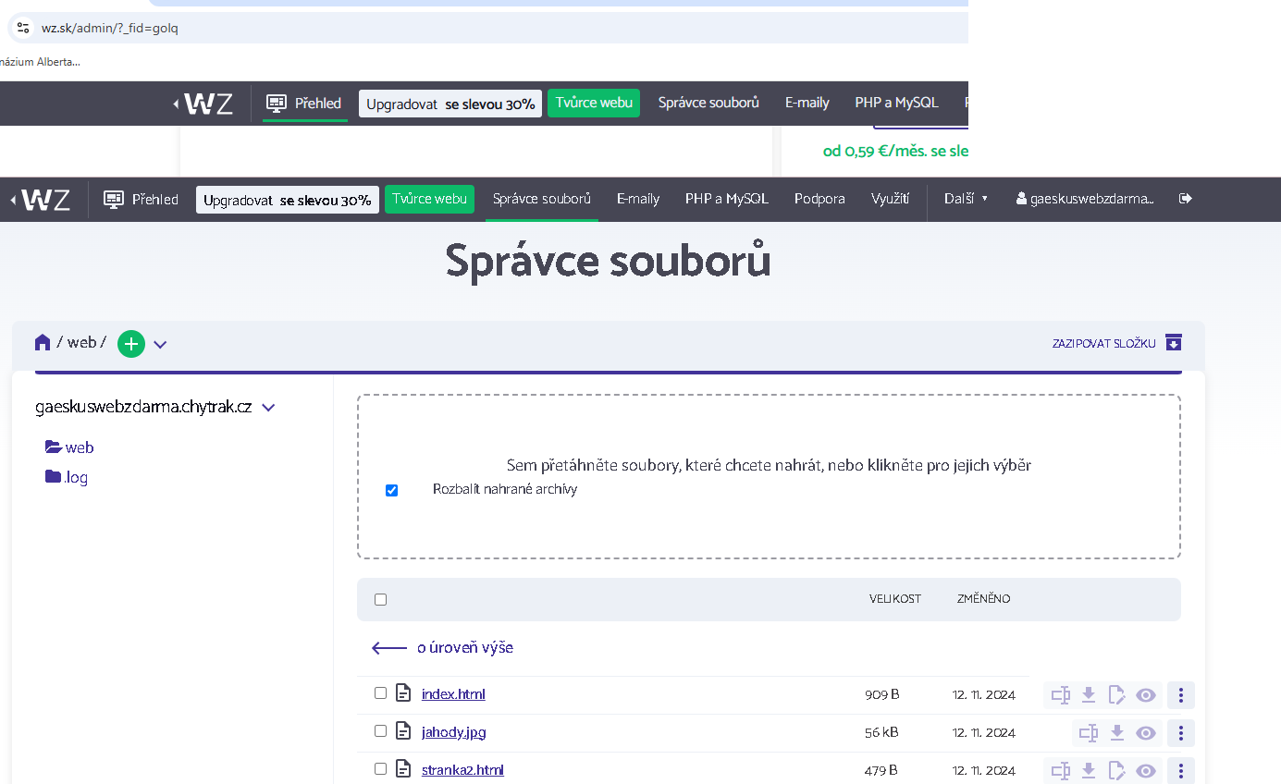Expand the chevron next to the plus button
The image size is (1281, 784).
click(160, 345)
